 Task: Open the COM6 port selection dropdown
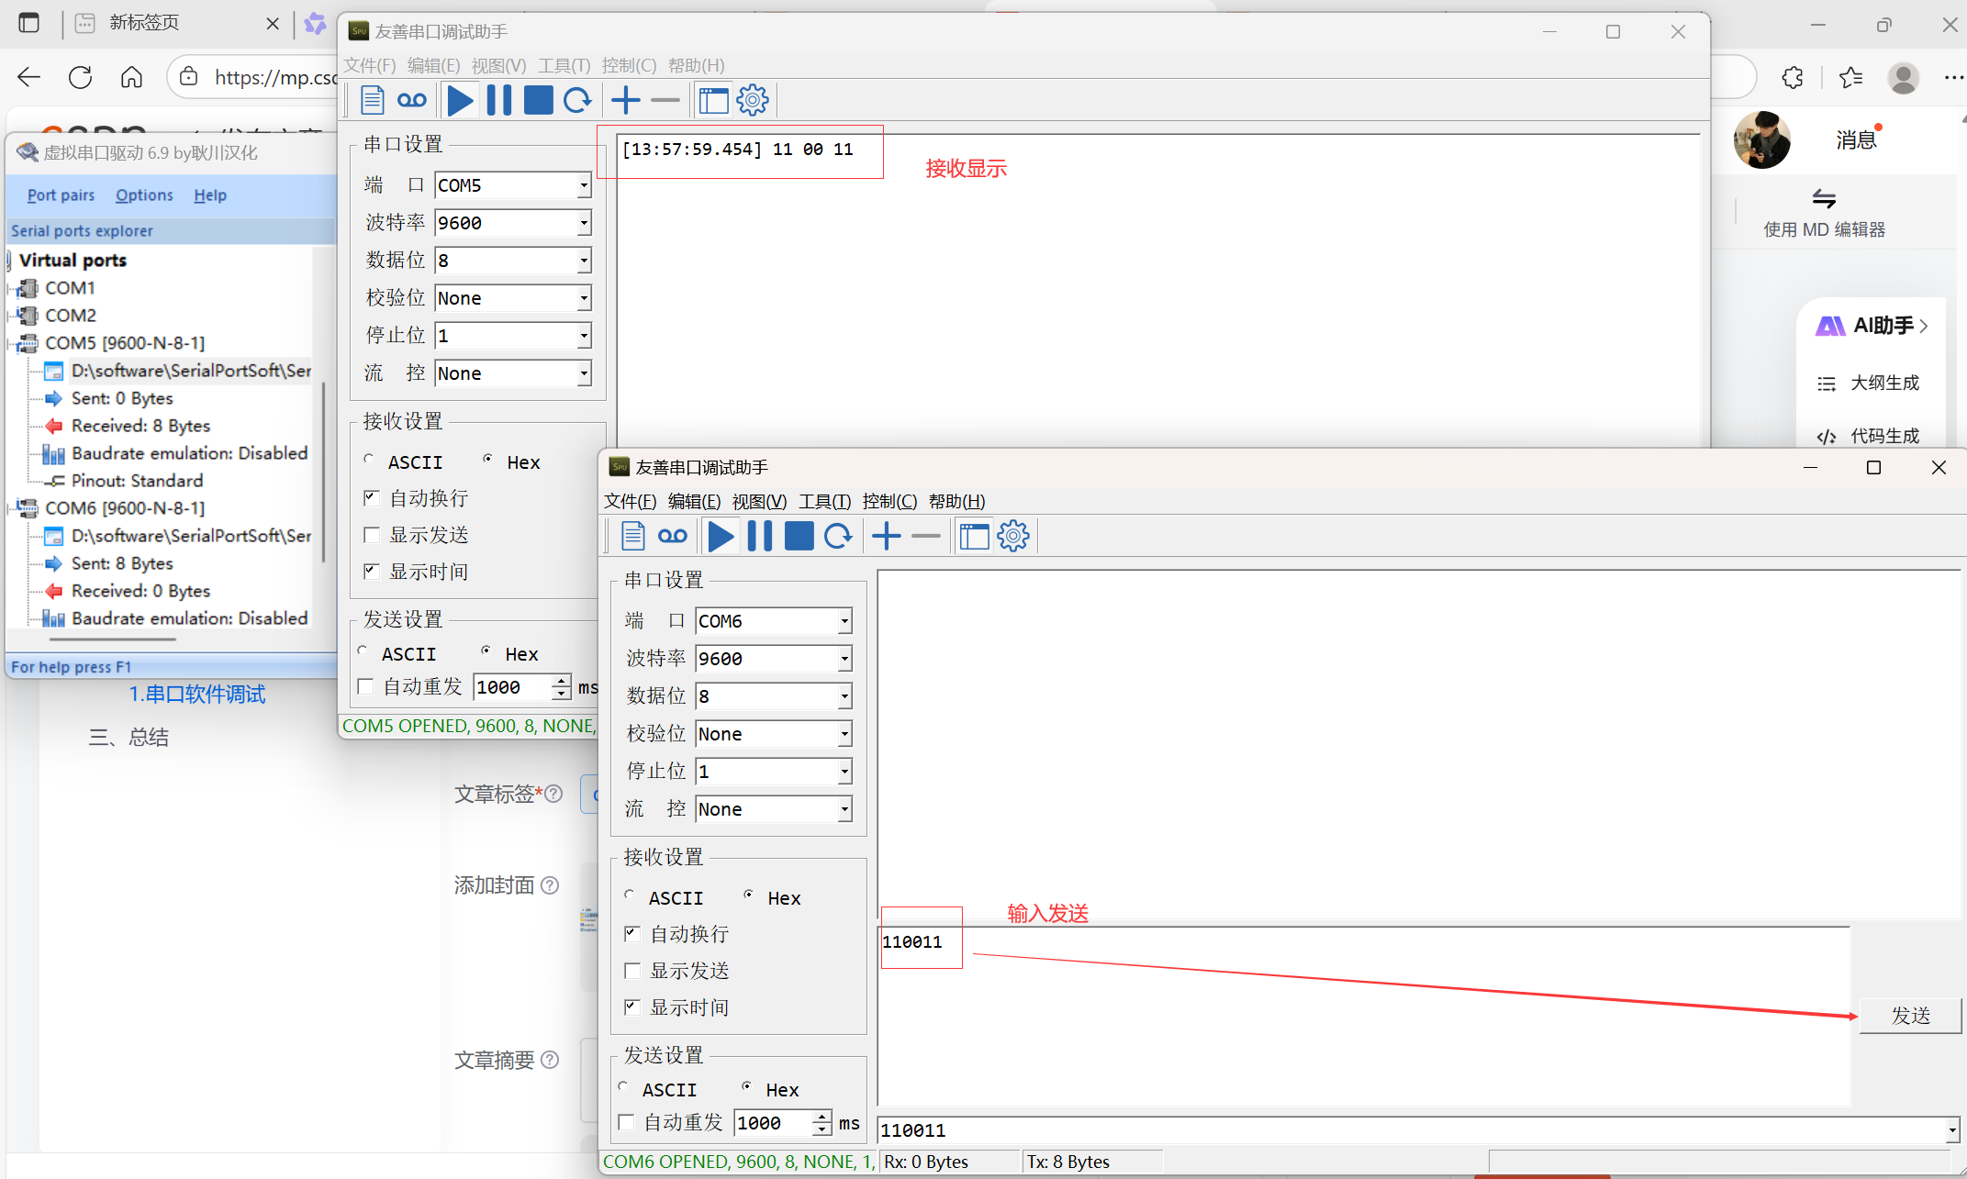point(844,621)
